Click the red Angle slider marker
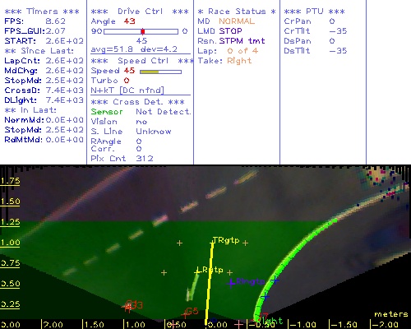 point(143,31)
